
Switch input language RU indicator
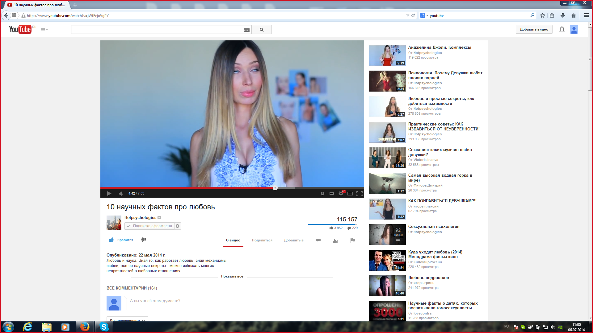tap(506, 326)
